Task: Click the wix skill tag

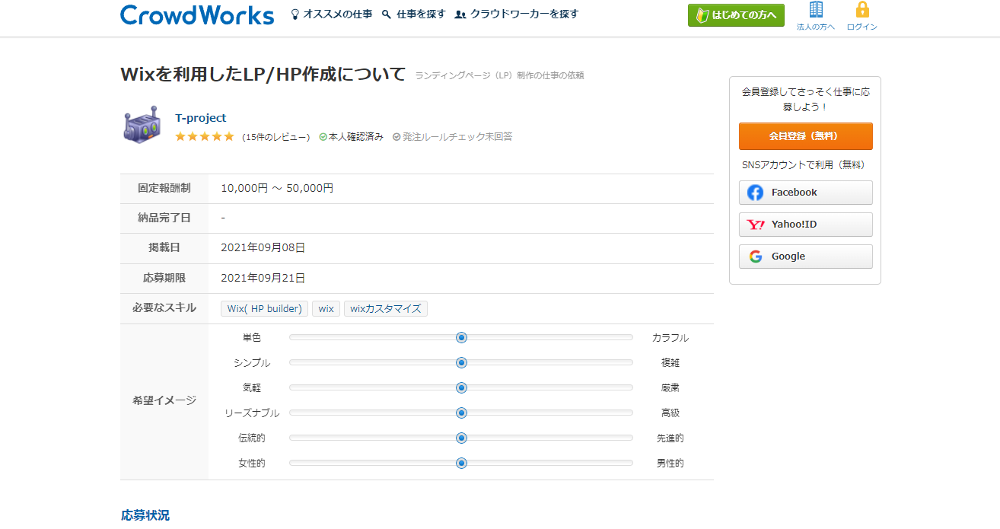Action: 326,309
